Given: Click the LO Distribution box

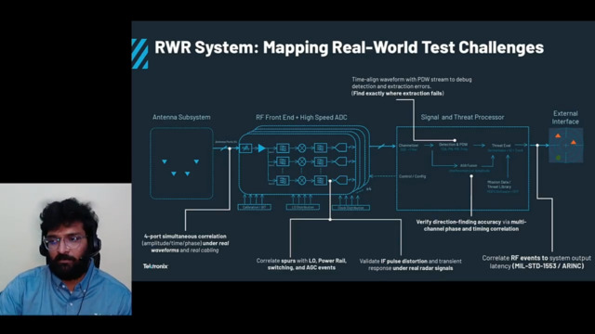Looking at the screenshot, I should click(302, 208).
